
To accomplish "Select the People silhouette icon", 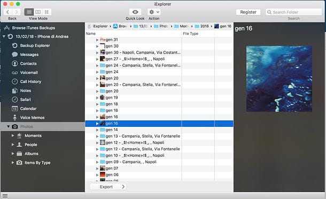I will click(19, 144).
